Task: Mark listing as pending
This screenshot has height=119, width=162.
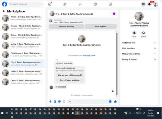Action: pos(66,27)
